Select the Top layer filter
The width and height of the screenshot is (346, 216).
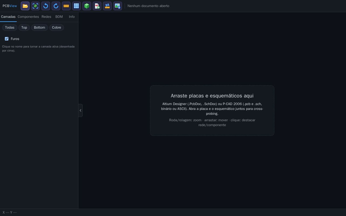[24, 28]
